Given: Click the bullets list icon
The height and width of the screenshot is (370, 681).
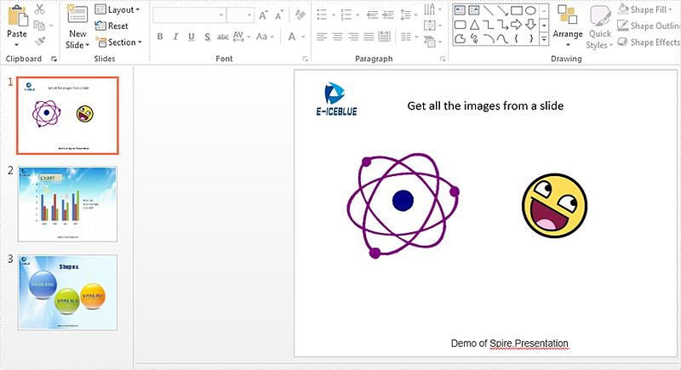Looking at the screenshot, I should pyautogui.click(x=322, y=15).
